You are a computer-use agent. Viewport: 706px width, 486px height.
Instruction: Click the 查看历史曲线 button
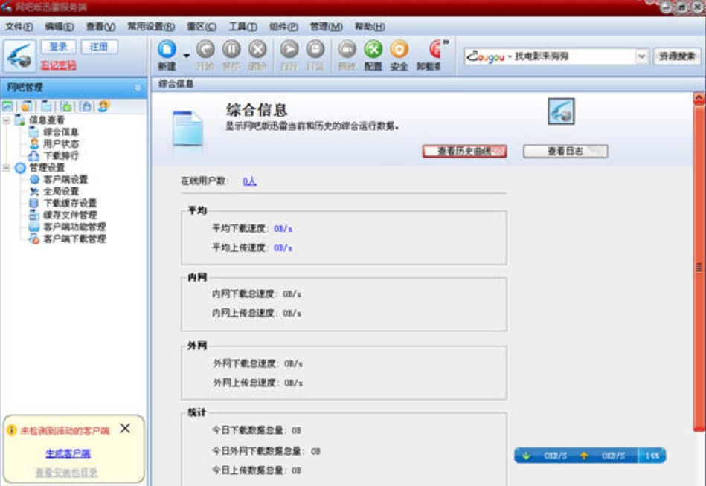[x=464, y=151]
